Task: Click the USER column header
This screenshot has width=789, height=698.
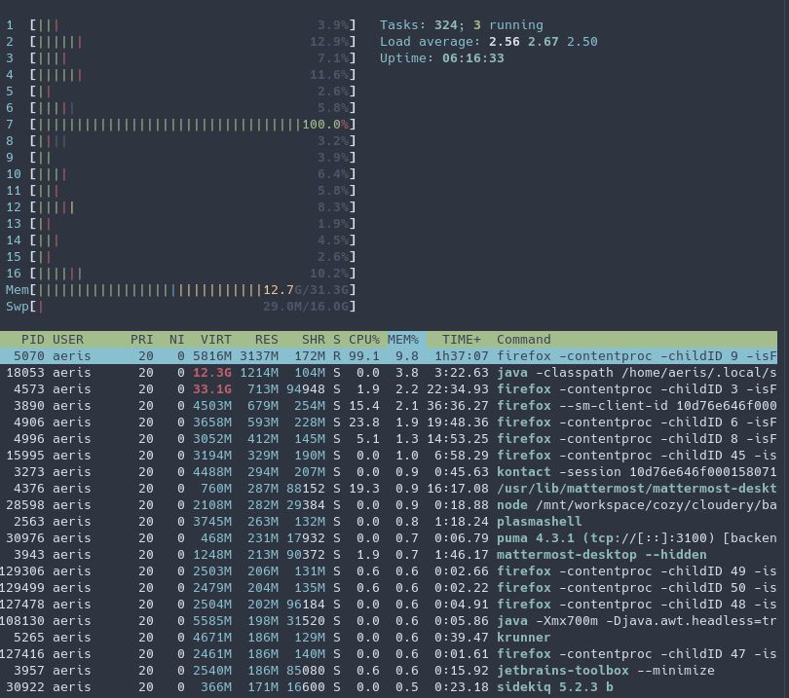Action: pos(68,340)
